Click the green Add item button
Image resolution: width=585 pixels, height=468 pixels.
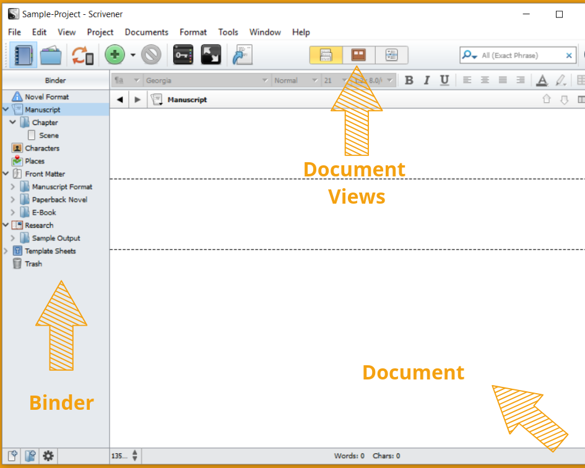click(115, 55)
